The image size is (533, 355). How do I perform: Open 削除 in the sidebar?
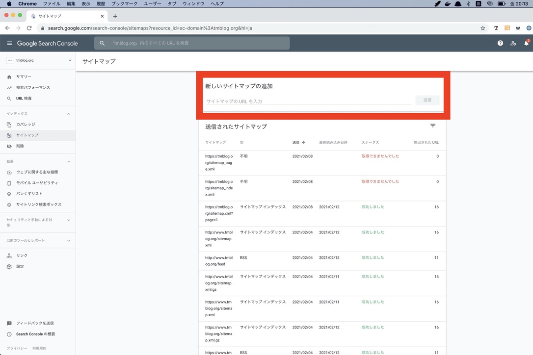tap(38, 146)
